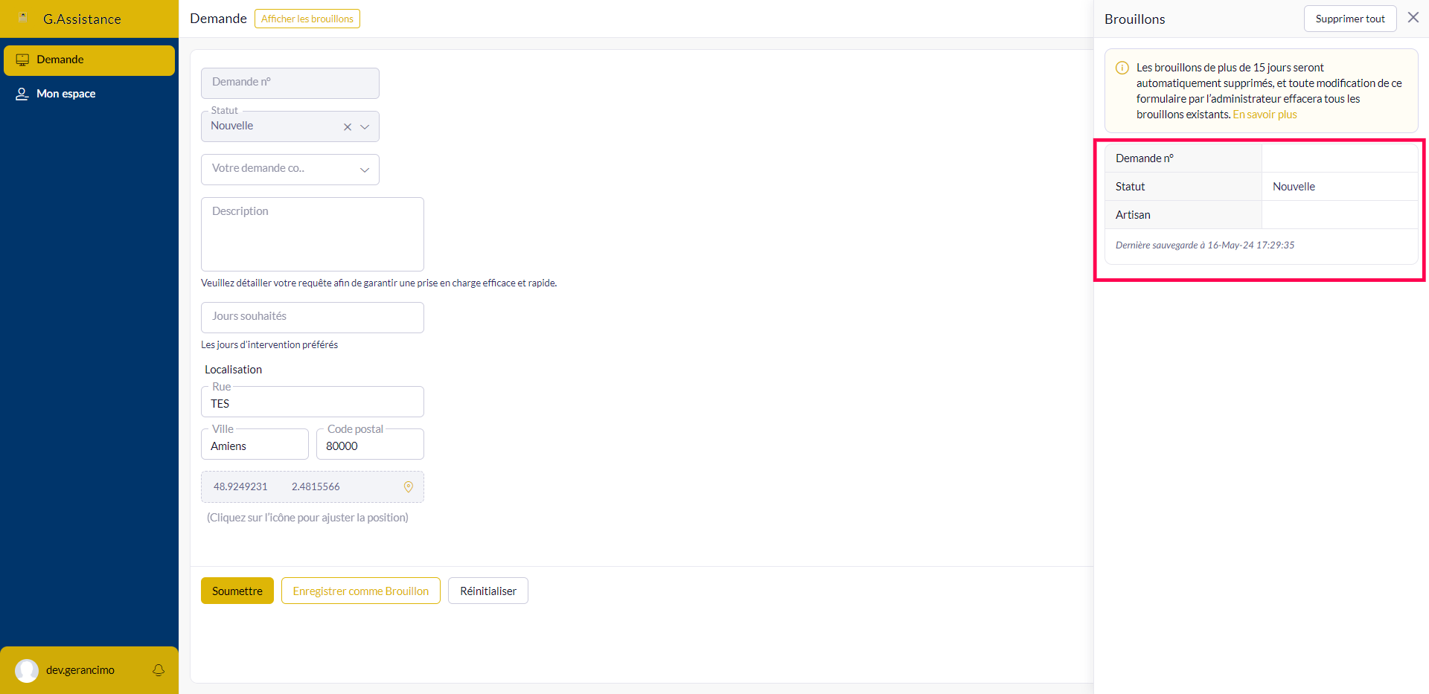This screenshot has width=1429, height=694.
Task: Click the notification bell icon
Action: click(x=159, y=670)
